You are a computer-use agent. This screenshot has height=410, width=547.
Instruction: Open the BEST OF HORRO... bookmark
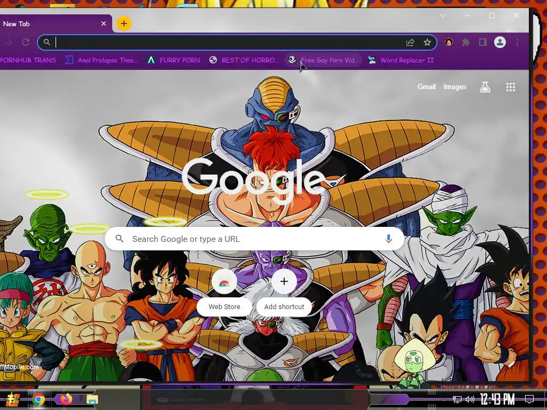coord(244,60)
